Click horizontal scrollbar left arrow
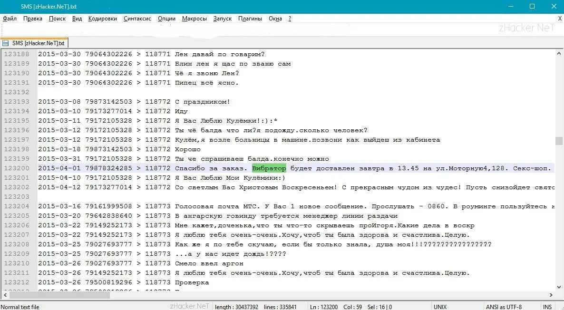This screenshot has height=310, width=564. click(x=5, y=295)
